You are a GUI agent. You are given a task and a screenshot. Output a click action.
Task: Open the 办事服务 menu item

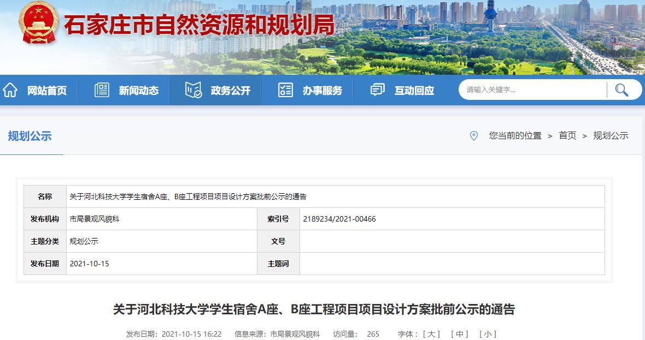click(323, 91)
